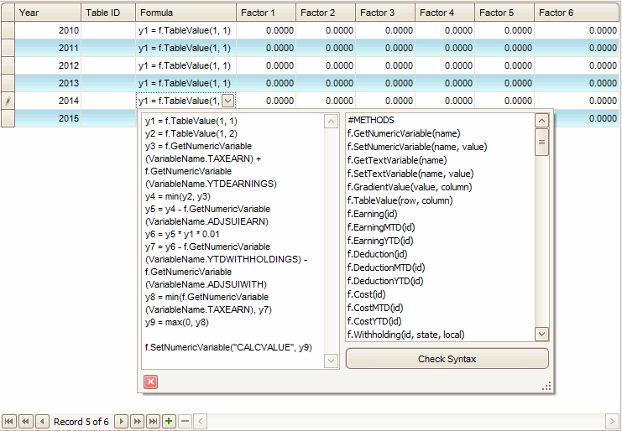
Task: Open the Formula cell dropdown for 2014
Action: coord(228,101)
